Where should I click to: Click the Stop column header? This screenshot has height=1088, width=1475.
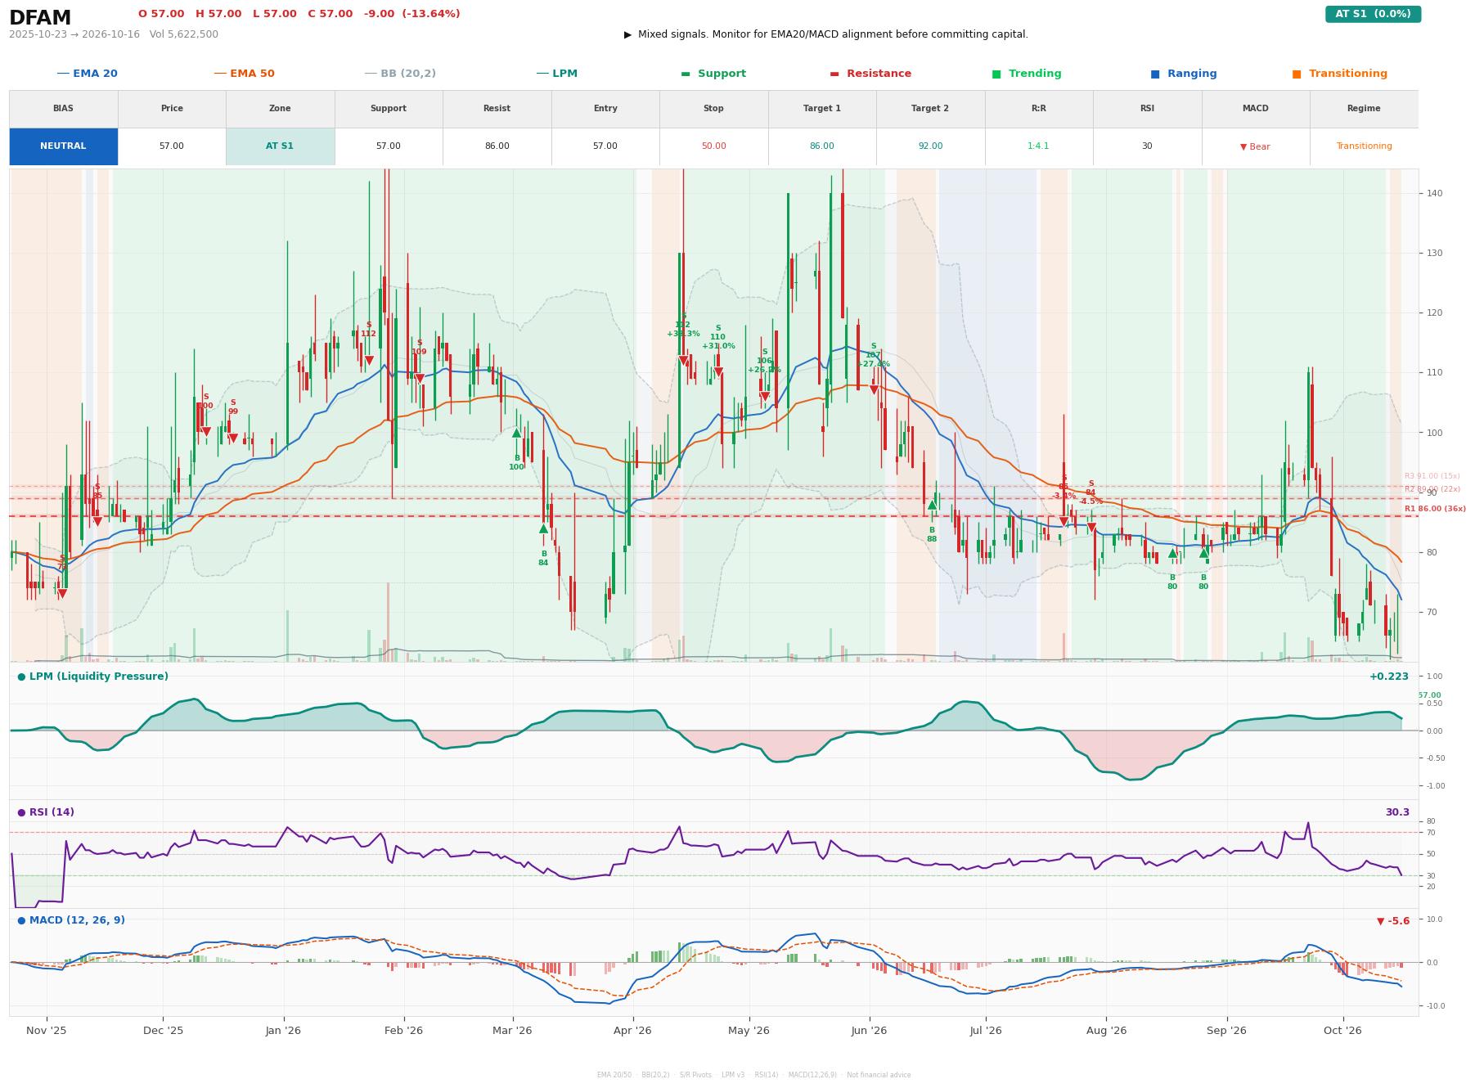[713, 109]
